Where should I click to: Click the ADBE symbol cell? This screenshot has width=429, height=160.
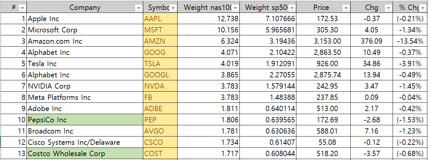160,109
